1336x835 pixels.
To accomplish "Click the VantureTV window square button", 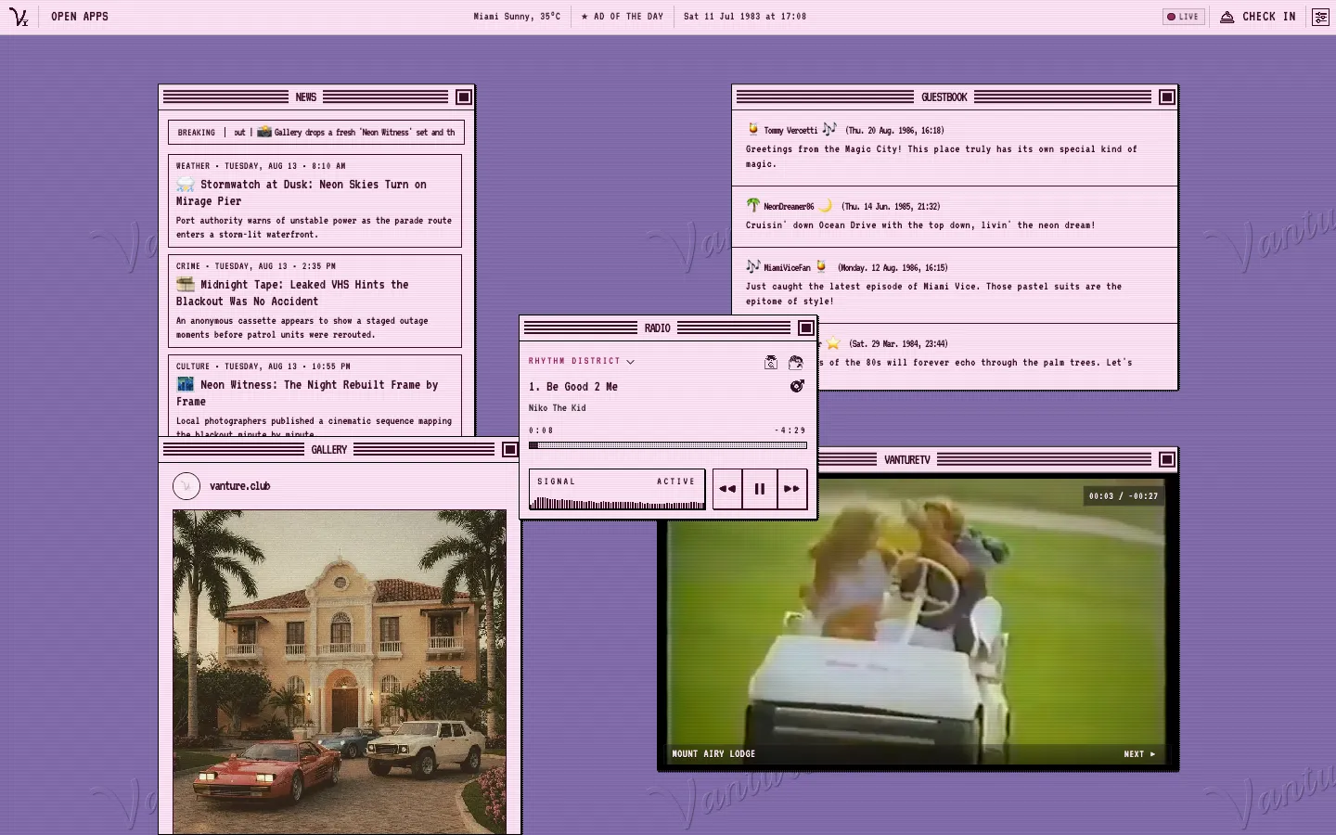I will coord(1167,459).
